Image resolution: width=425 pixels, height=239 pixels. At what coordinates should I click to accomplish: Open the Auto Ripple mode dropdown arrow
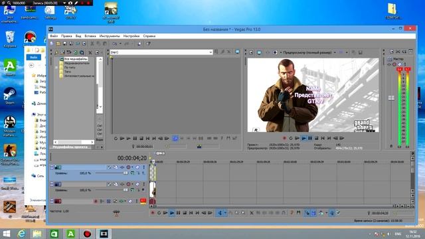(326, 213)
